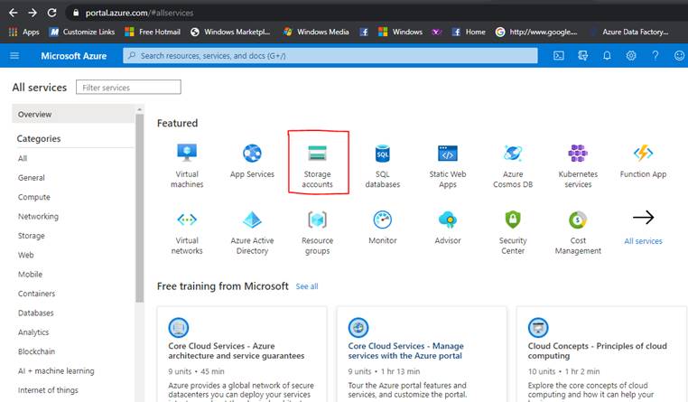Screen dimensions: 688x402
Task: Open Function App service
Action: [x=643, y=161]
